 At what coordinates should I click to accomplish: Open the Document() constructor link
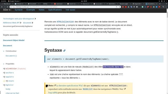[11, 56]
